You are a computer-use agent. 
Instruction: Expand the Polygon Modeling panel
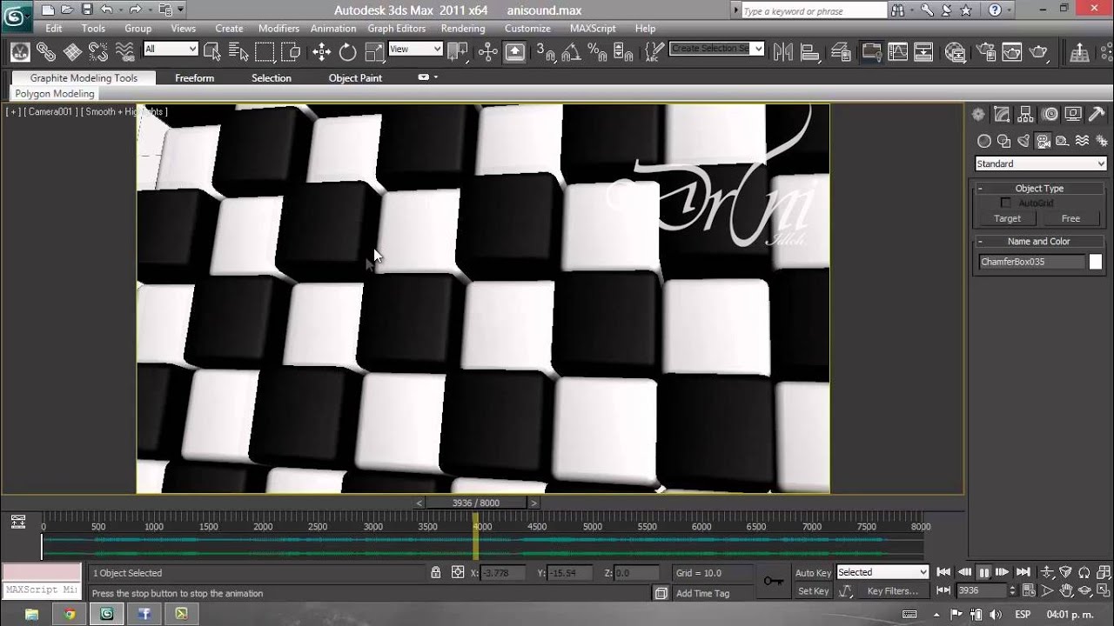[x=54, y=93]
